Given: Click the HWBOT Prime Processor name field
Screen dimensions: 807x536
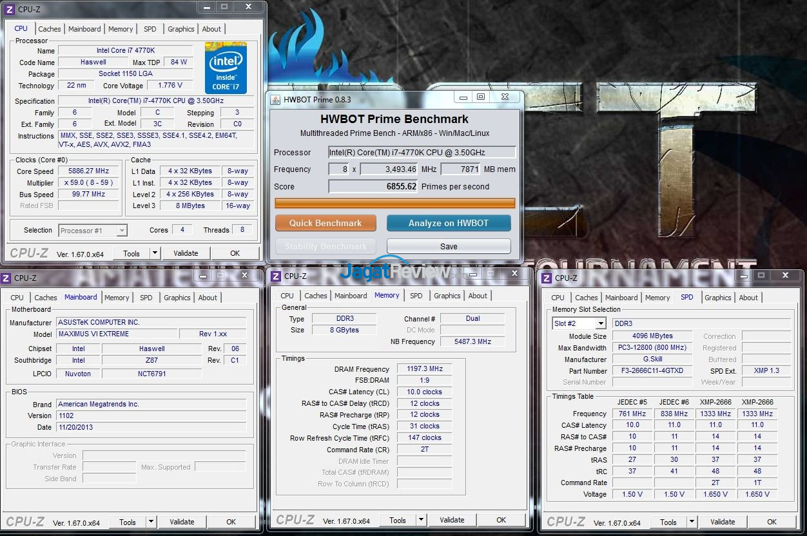Looking at the screenshot, I should (422, 153).
